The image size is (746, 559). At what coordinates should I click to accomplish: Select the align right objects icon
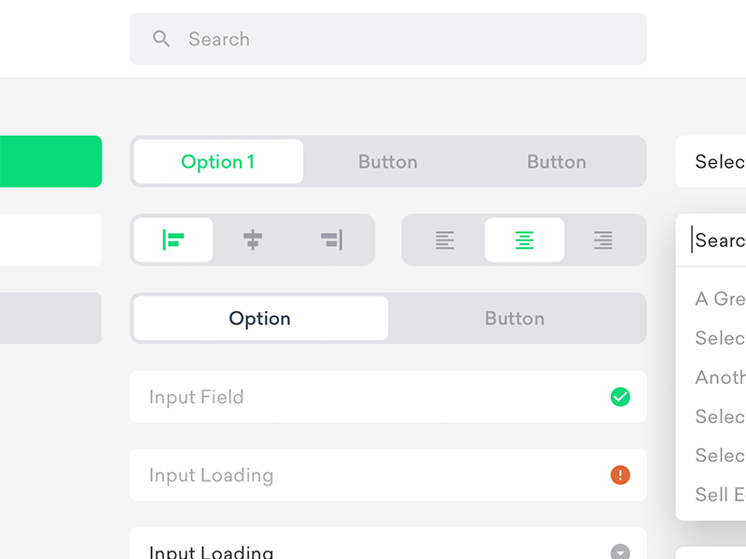[x=332, y=240]
